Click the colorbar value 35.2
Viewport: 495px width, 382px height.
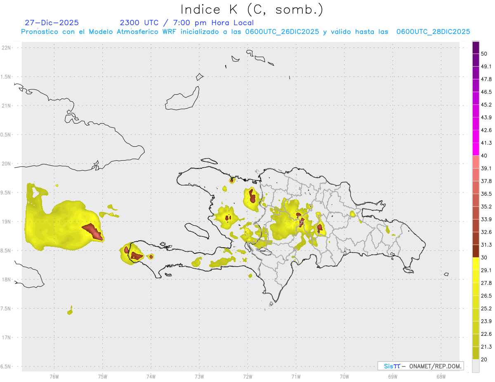point(486,206)
